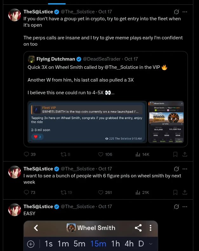Screen dimensions: 199x251
Task: Open TheSolstice profile name on first tweet
Action: 38,12
